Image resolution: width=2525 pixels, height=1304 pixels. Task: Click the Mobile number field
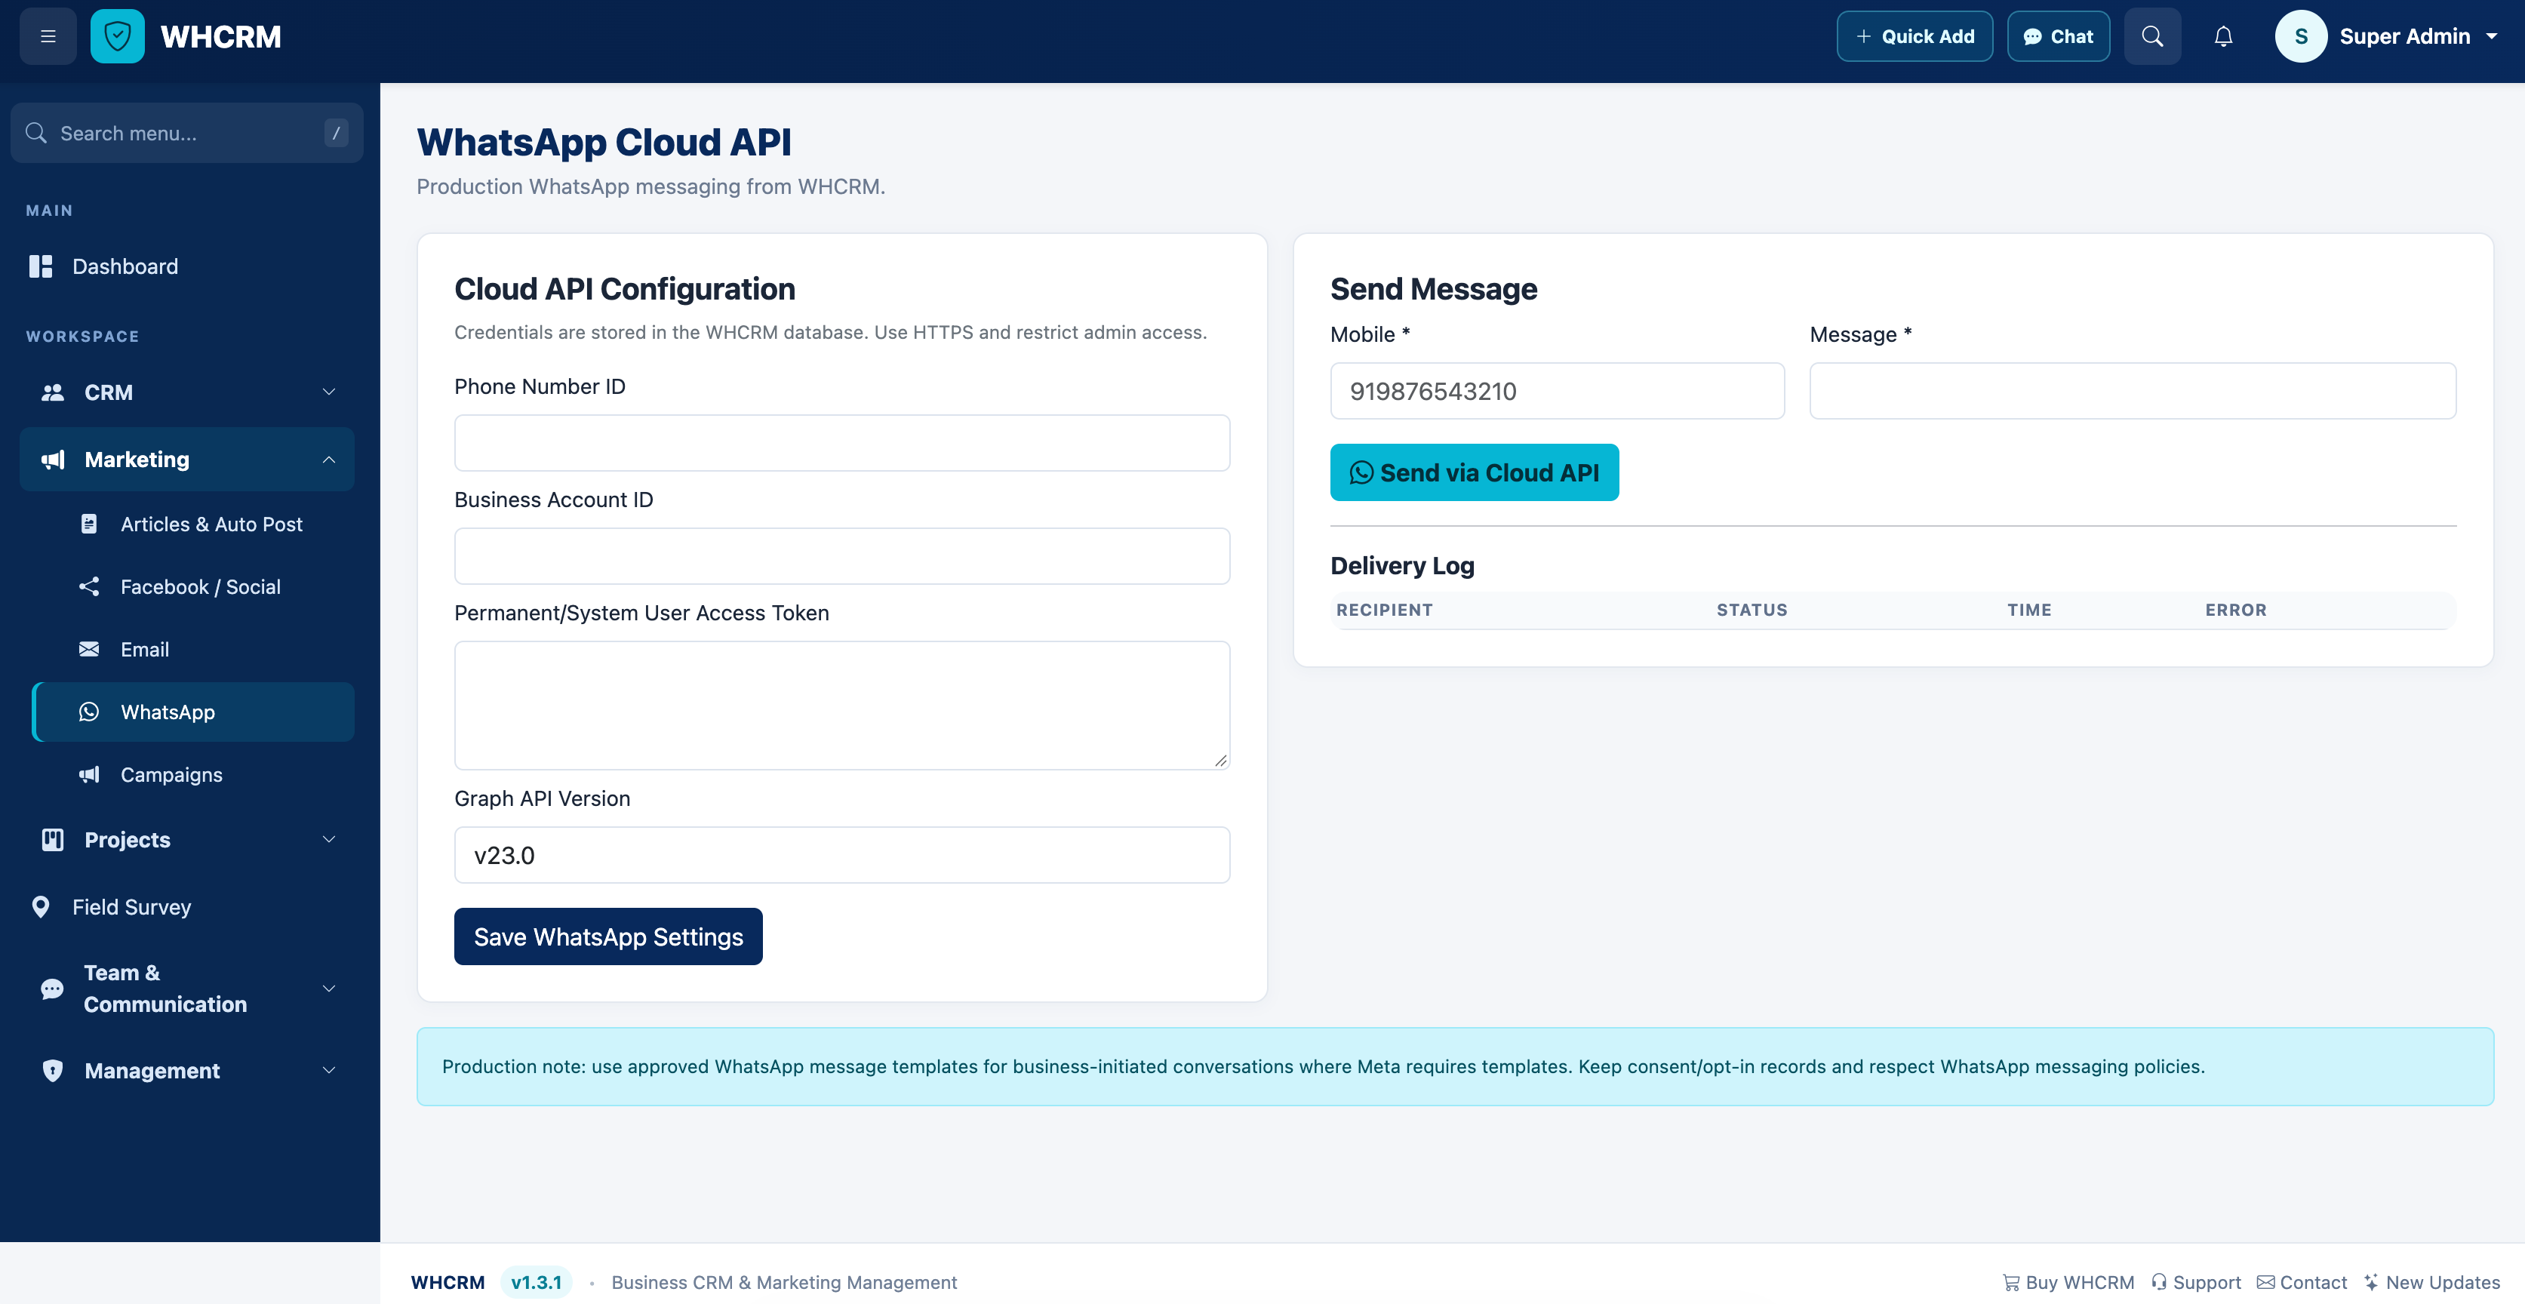tap(1558, 391)
